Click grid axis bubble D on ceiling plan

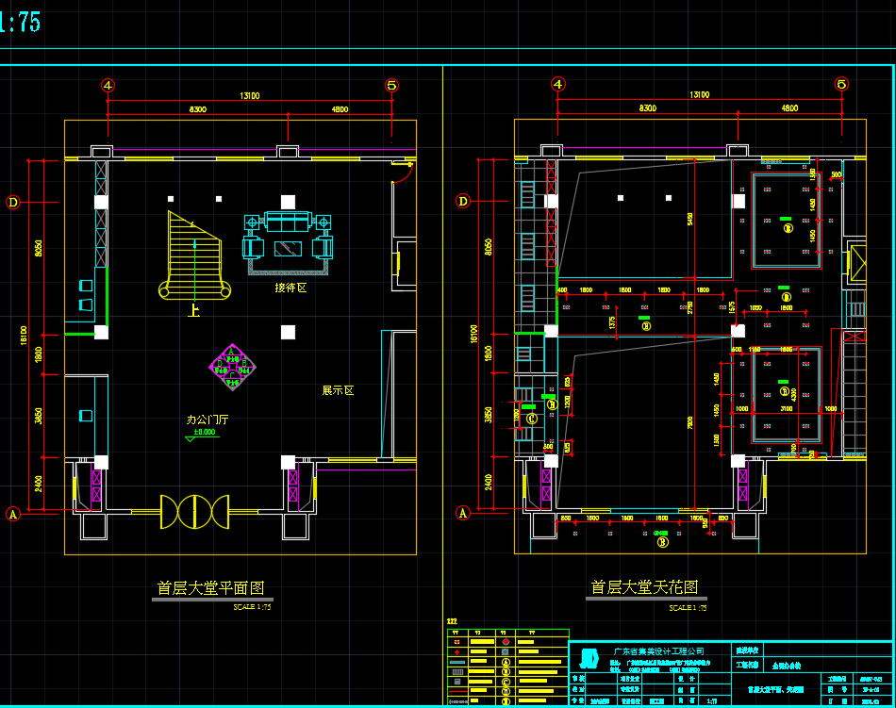(x=463, y=201)
